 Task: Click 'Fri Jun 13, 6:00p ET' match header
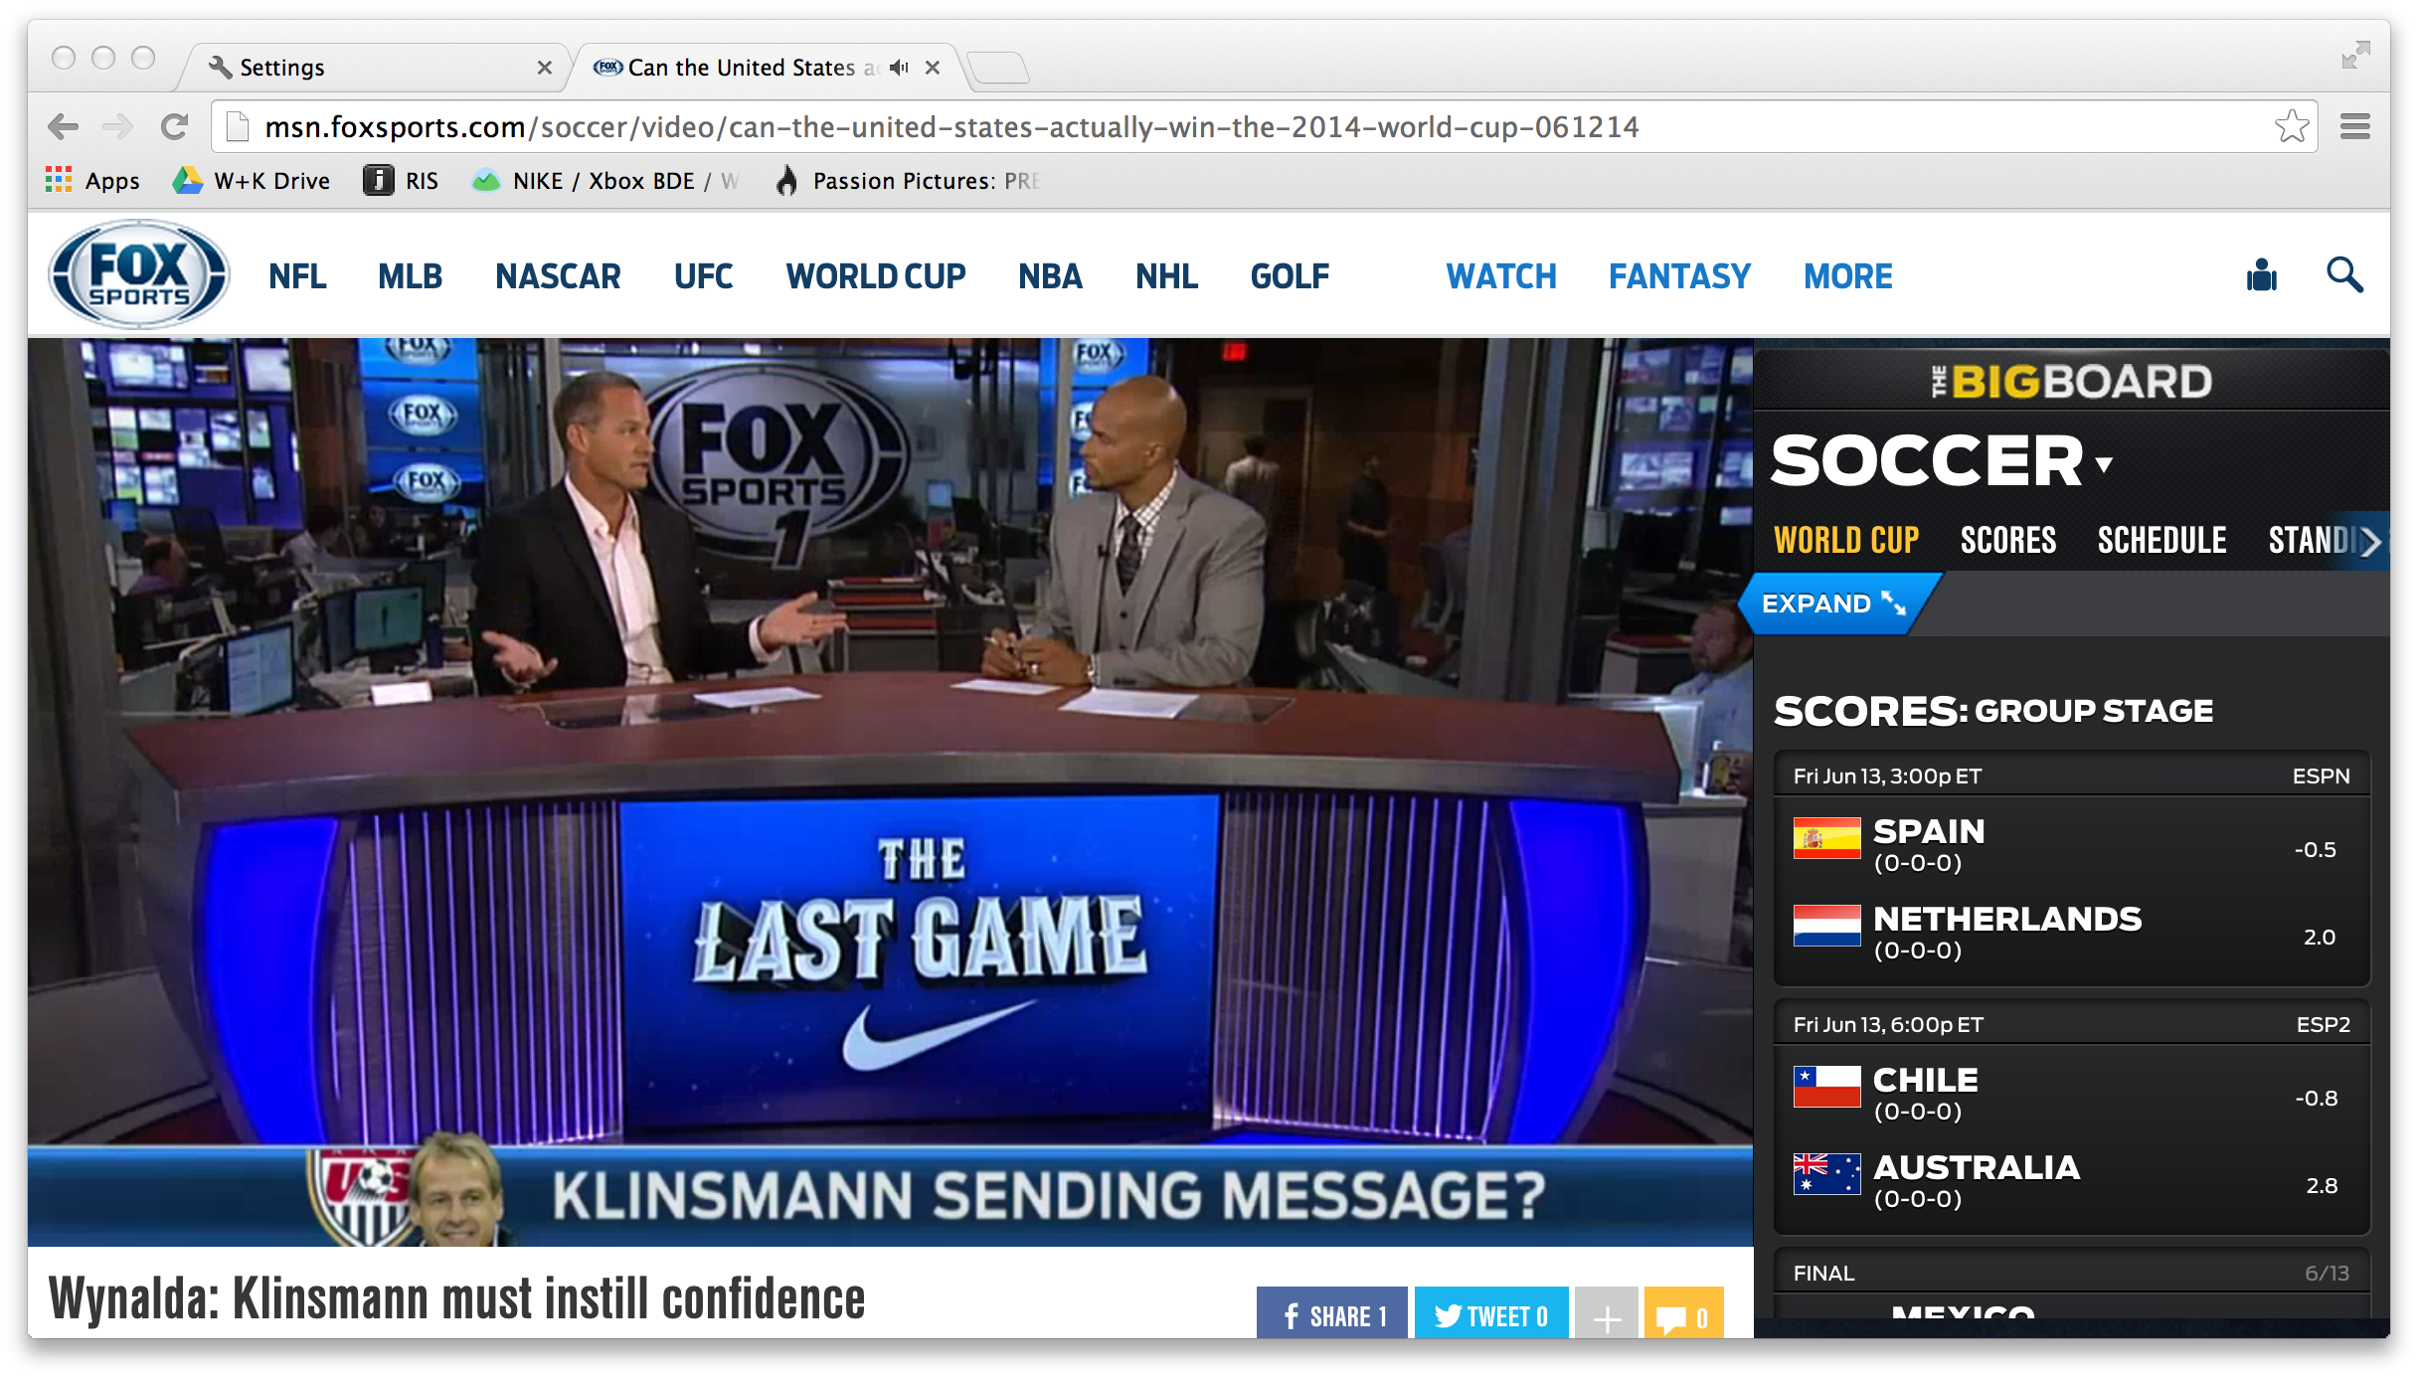(x=2071, y=1024)
